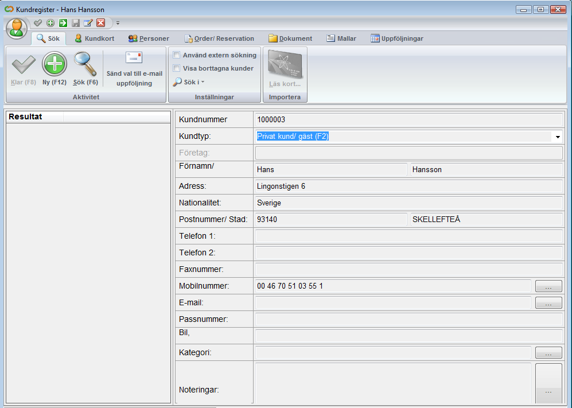
Task: Click Sänd val till e-mail uppföljning
Action: [134, 69]
